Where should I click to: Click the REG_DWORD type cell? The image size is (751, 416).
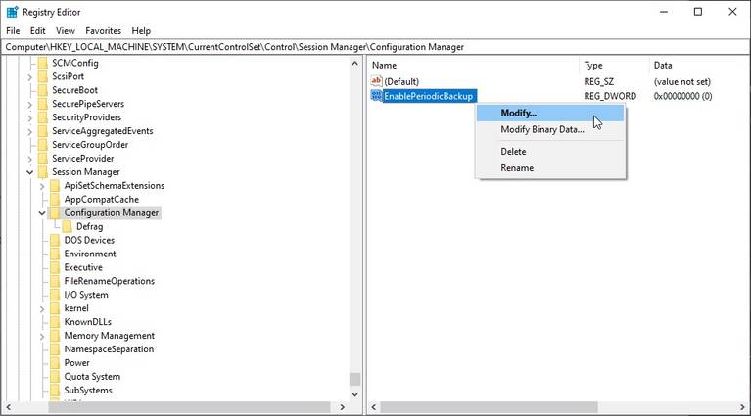[x=610, y=96]
